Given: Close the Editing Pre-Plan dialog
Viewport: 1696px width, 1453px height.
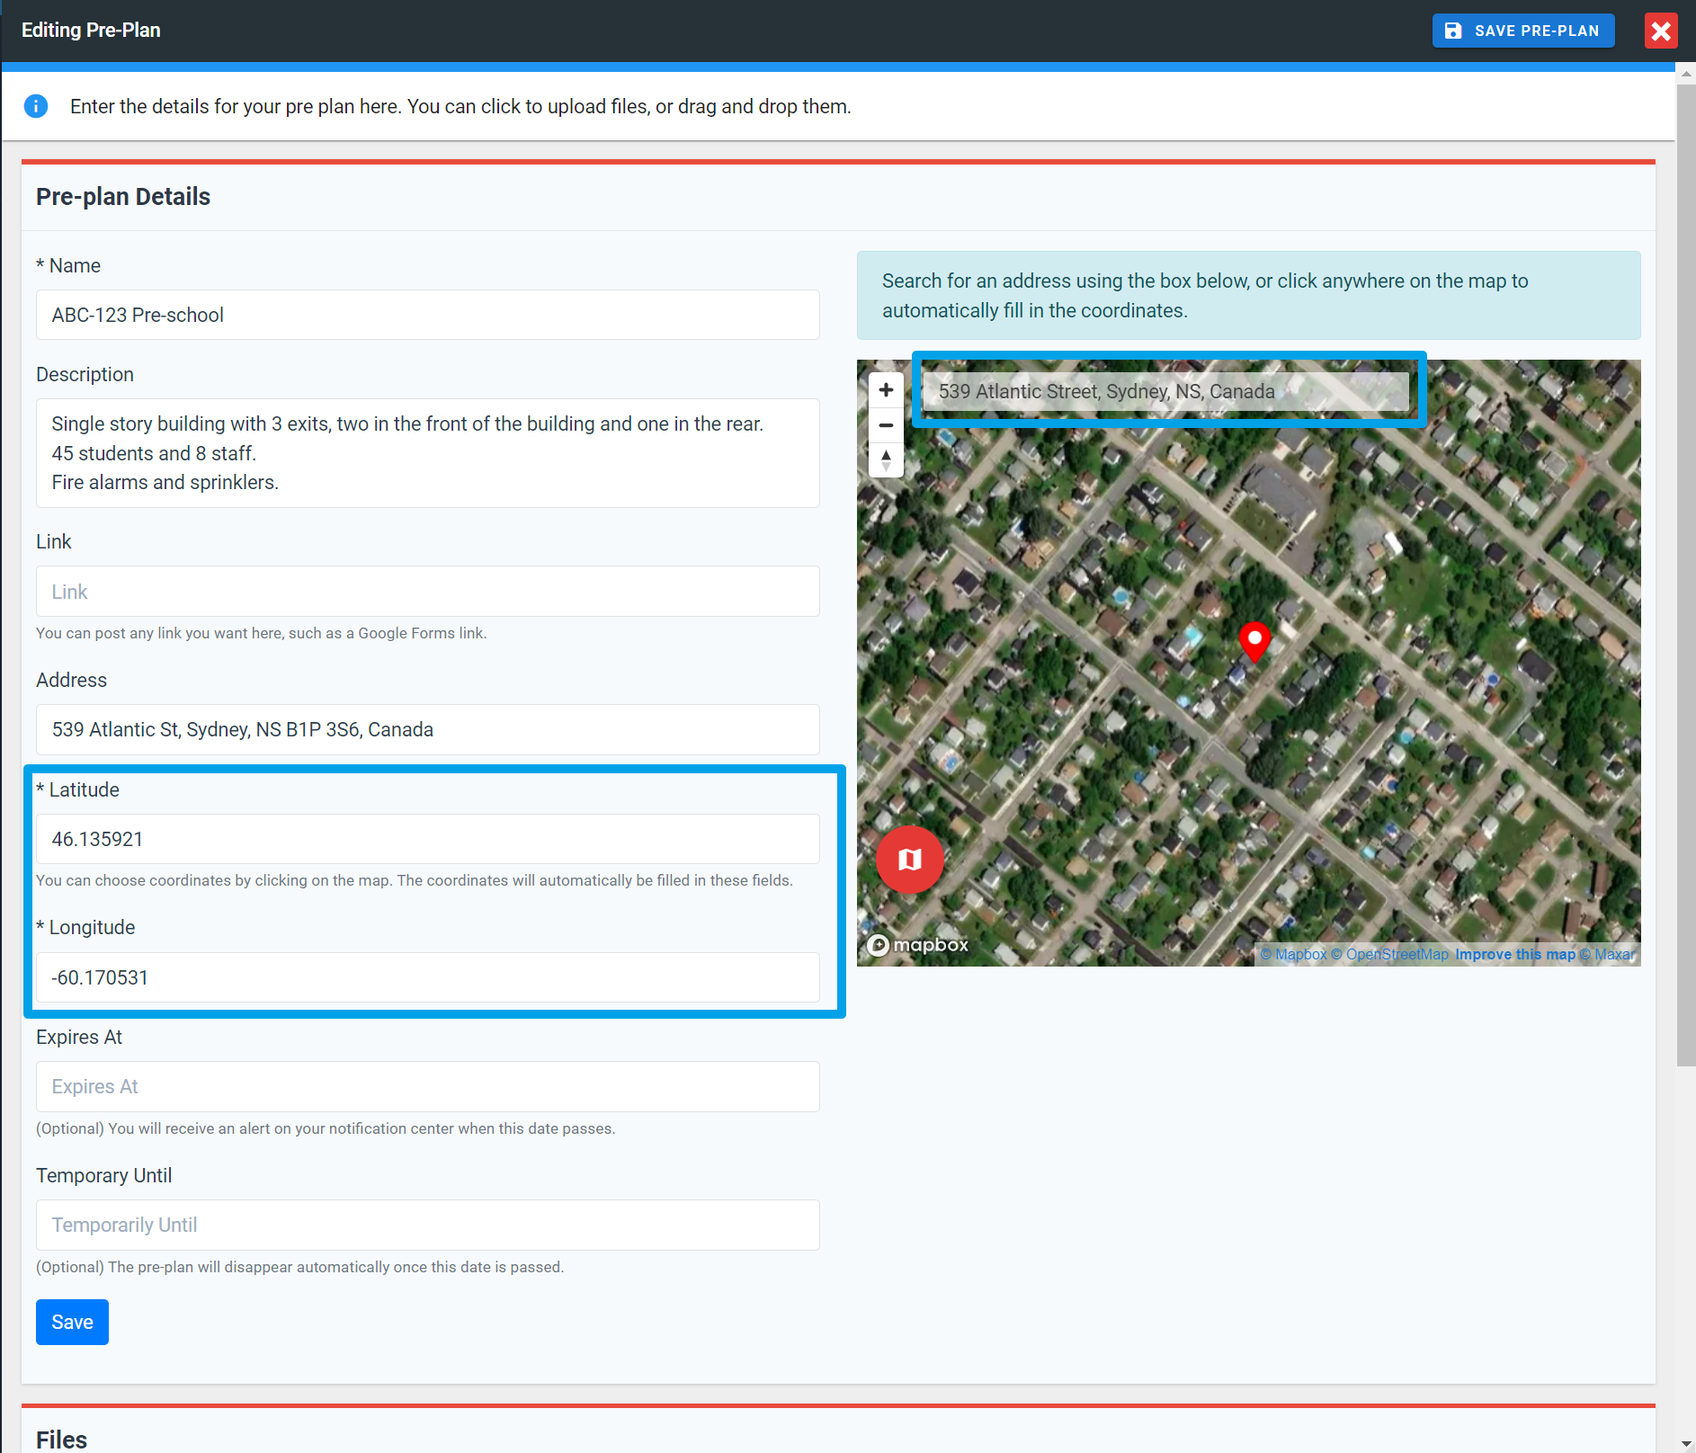Looking at the screenshot, I should (1660, 31).
